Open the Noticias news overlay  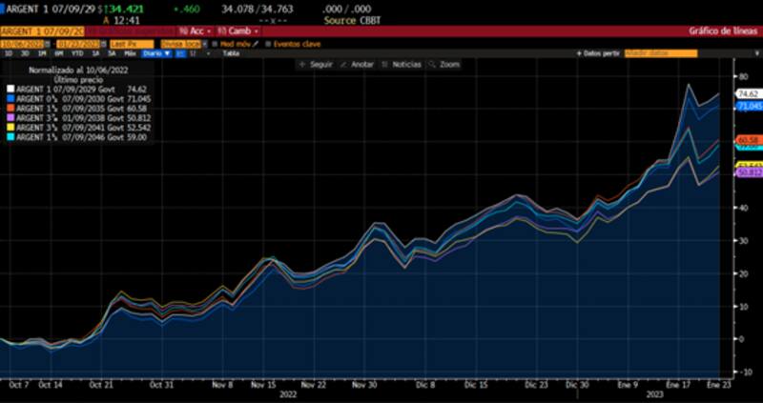[x=384, y=65]
